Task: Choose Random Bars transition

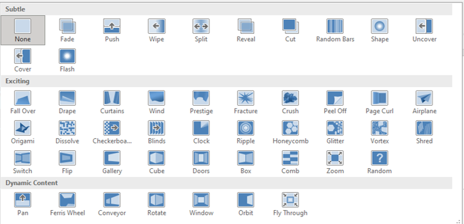Action: click(335, 30)
